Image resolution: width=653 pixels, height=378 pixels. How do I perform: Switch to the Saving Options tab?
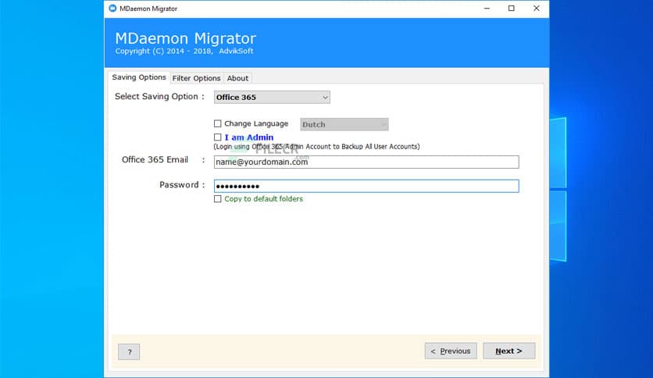click(139, 77)
